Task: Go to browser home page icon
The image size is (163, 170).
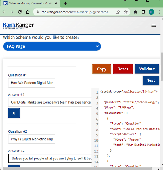Action: [x=28, y=12]
